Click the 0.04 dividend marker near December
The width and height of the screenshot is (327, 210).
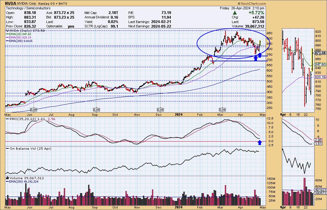[x=160, y=110]
